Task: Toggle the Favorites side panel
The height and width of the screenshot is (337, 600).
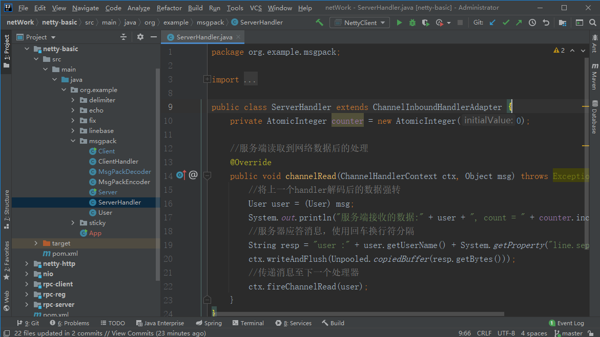Action: point(7,261)
